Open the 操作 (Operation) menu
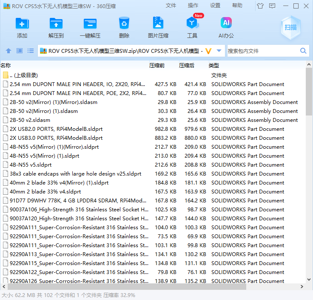 [193, 6]
